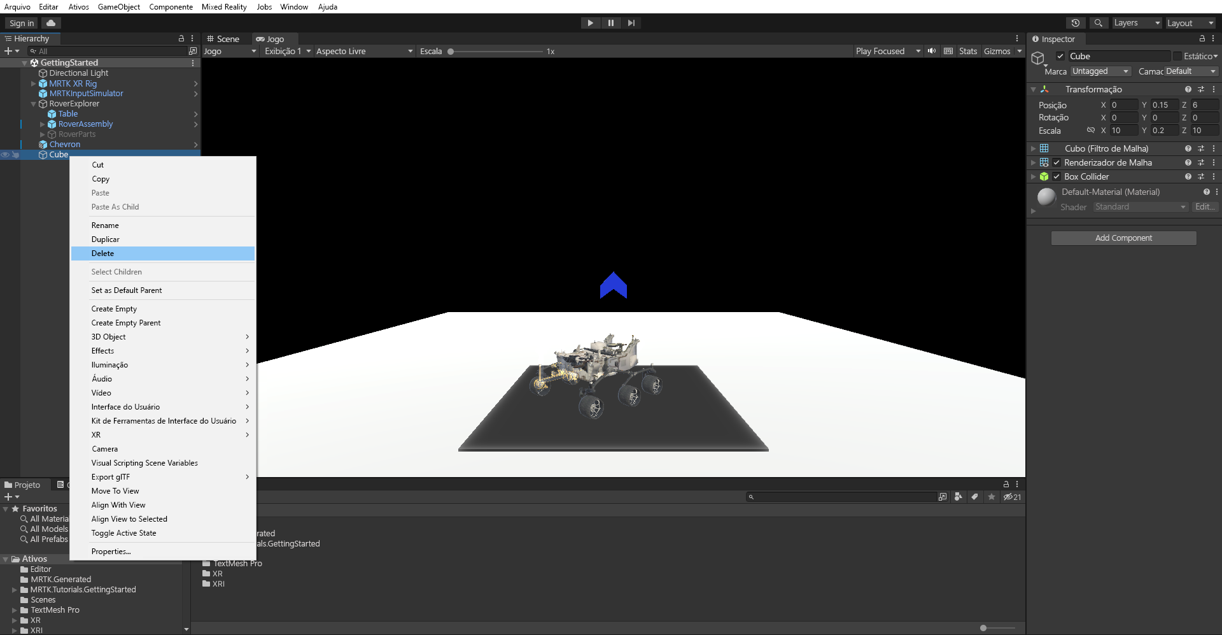This screenshot has width=1222, height=635.
Task: Adjust the Project icon size slider
Action: [983, 628]
